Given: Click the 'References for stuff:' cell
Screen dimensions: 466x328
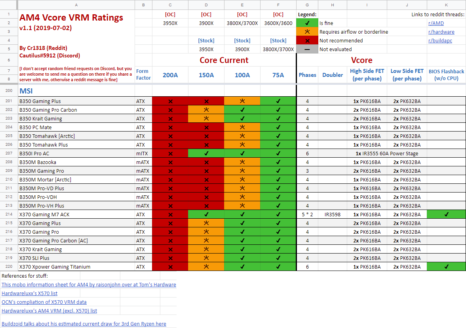Looking at the screenshot, I should click(25, 276).
